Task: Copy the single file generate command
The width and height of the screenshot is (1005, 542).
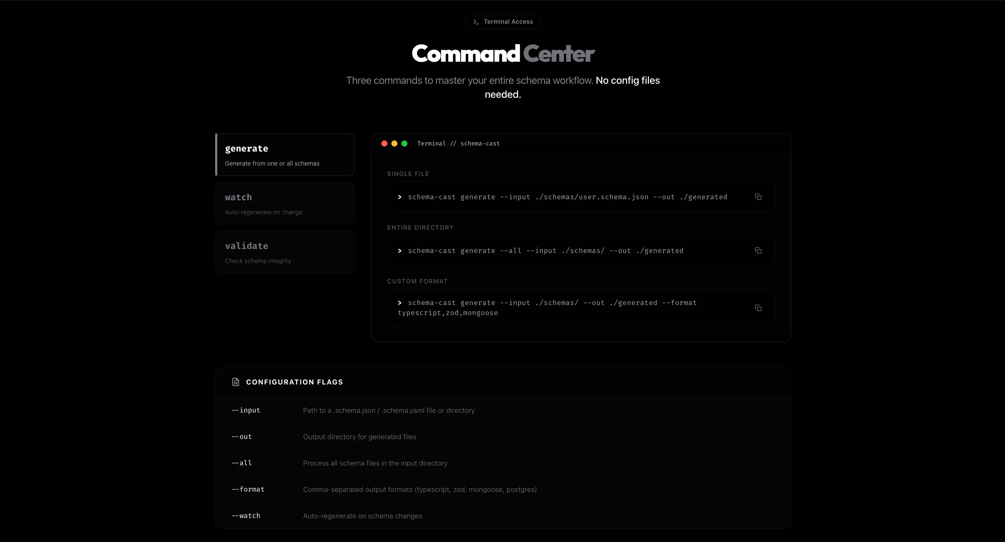Action: (x=758, y=197)
